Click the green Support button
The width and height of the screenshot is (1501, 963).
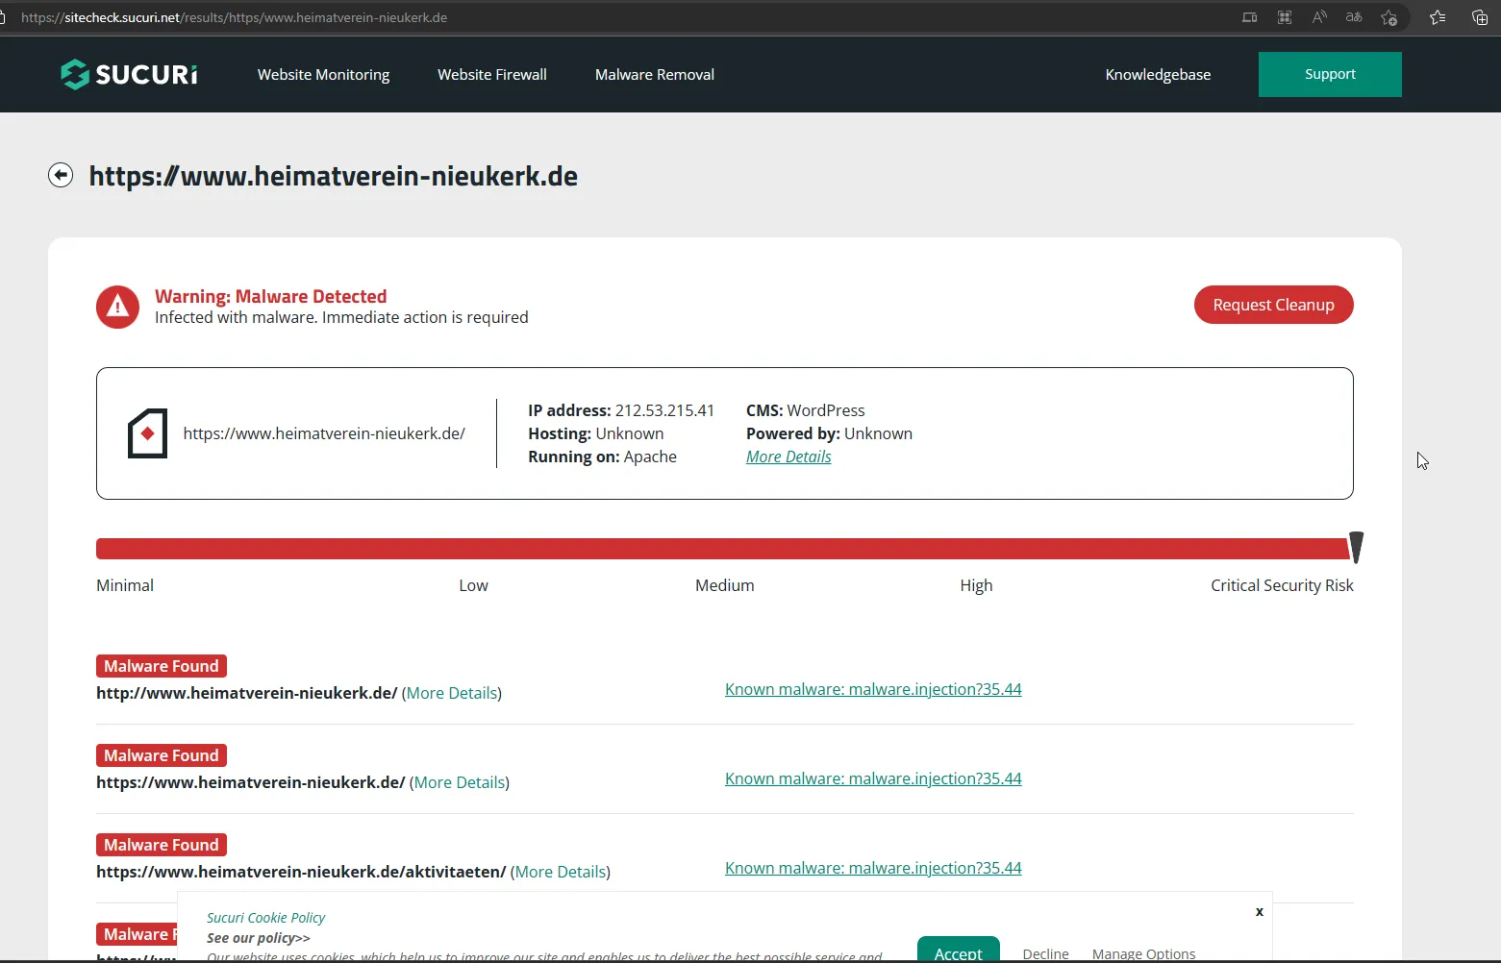(1330, 74)
